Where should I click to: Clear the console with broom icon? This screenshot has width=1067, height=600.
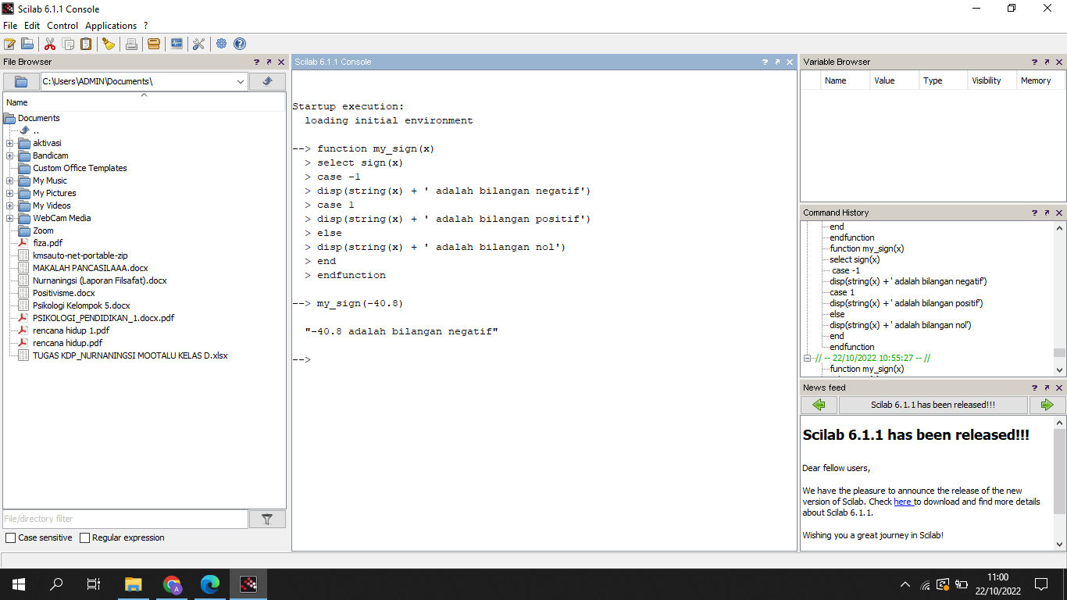tap(109, 44)
